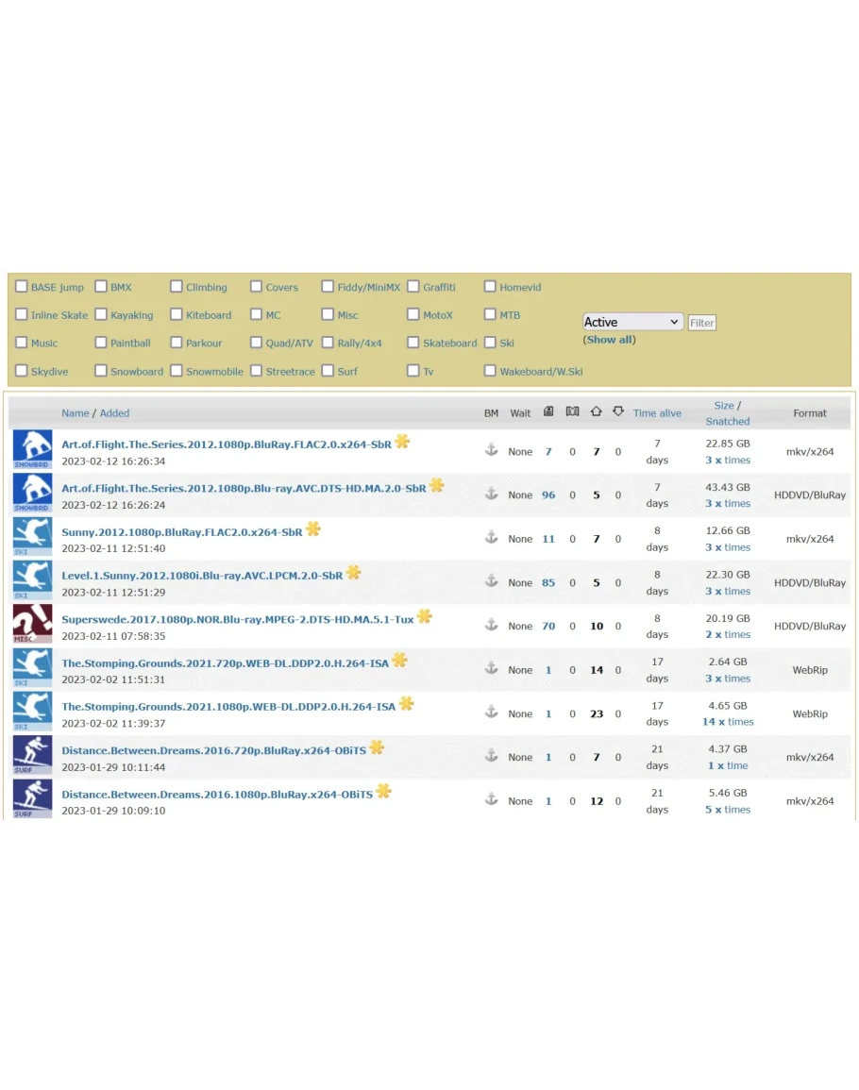Open 1 x time snatched list

click(x=728, y=765)
